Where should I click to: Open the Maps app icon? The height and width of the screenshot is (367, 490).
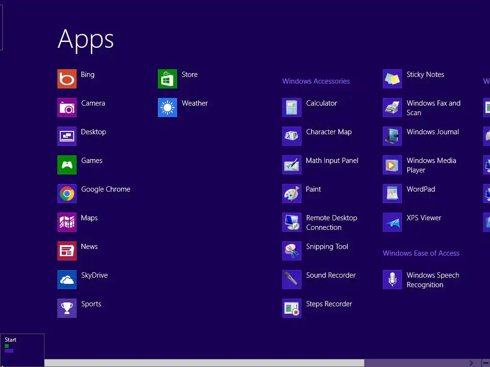tap(67, 222)
